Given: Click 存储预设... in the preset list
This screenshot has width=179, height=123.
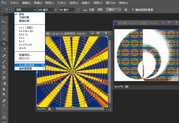Looking at the screenshot, I should [x=25, y=55].
